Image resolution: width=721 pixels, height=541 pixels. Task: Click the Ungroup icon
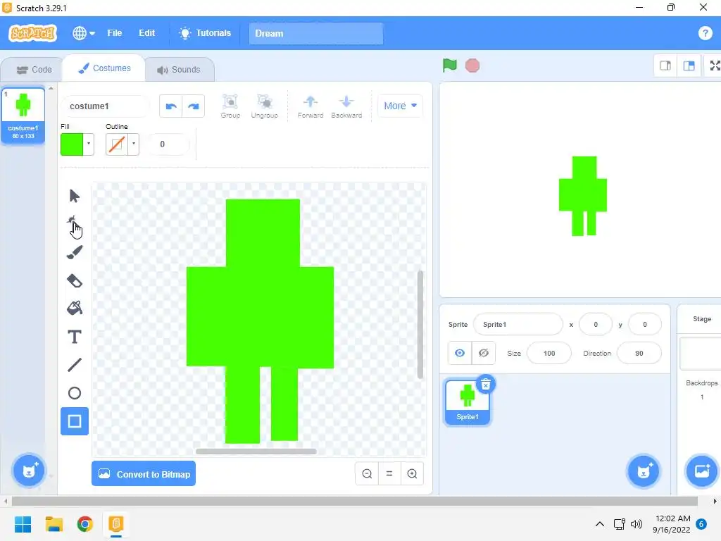click(x=265, y=106)
